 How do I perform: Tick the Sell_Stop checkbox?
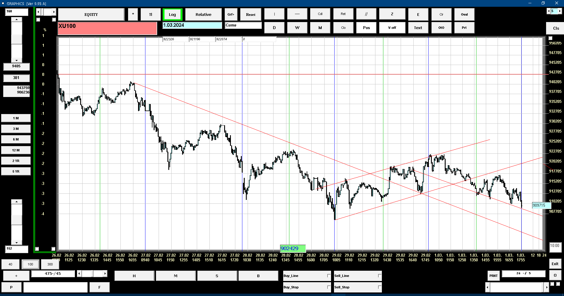(x=380, y=287)
